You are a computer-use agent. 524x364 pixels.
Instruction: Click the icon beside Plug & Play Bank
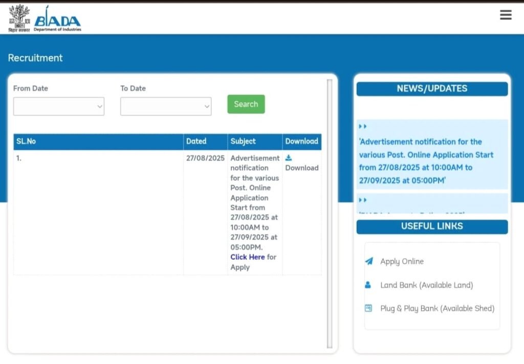368,308
